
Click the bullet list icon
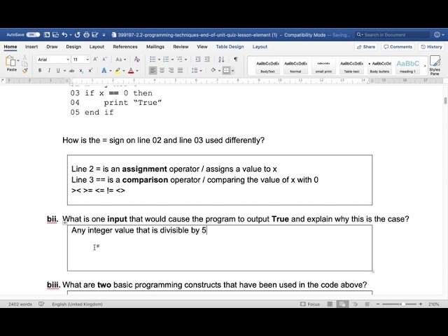tap(153, 59)
